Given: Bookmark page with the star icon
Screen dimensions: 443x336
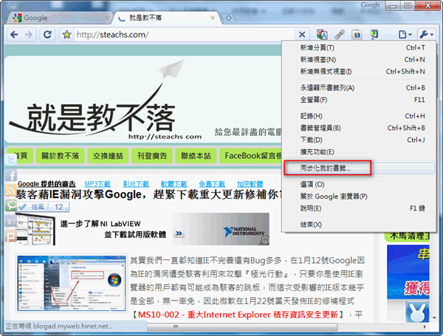Looking at the screenshot, I should pyautogui.click(x=66, y=35).
